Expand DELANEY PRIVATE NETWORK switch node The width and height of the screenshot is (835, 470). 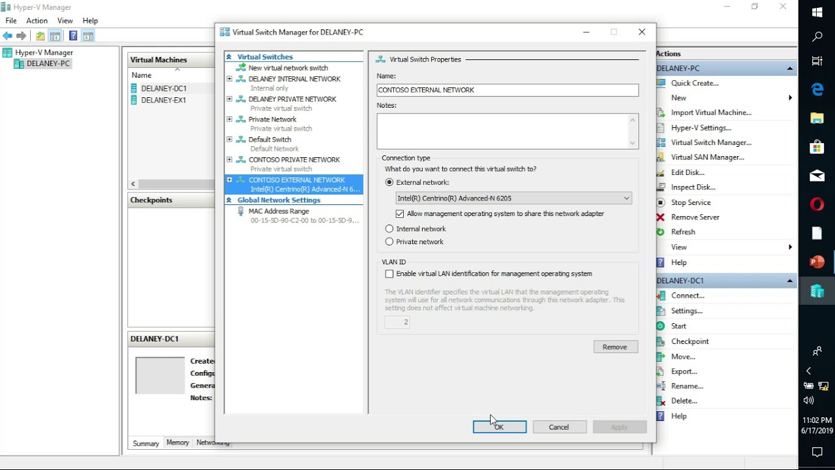229,99
